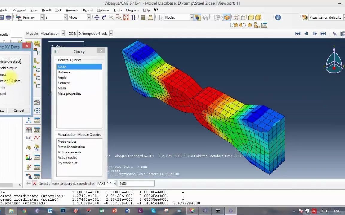Open the ODB Job-1.odb dropdown

coord(111,33)
